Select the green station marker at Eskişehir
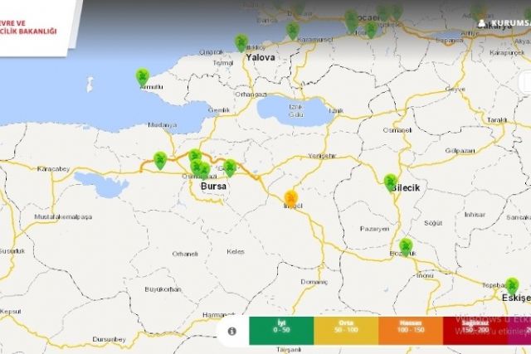 [x=512, y=286]
